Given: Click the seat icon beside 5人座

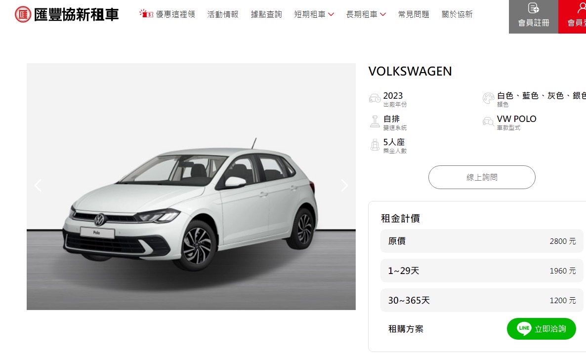Looking at the screenshot, I should pos(375,145).
